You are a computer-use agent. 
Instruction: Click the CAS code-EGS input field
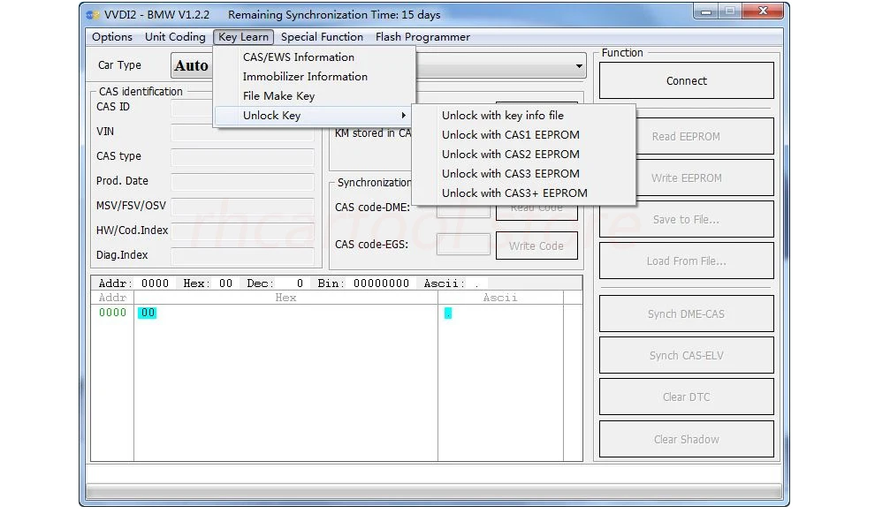point(463,244)
